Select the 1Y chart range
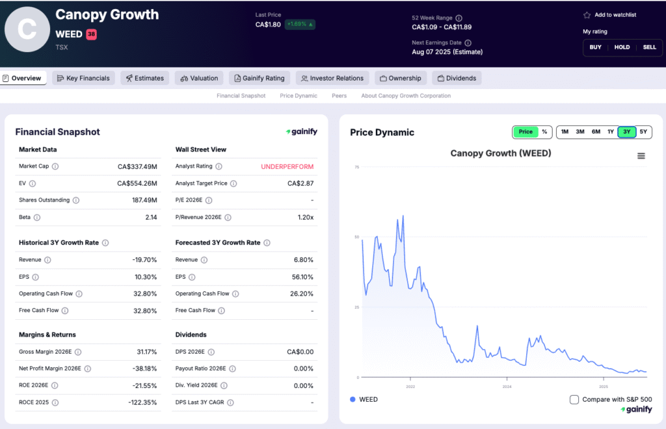The height and width of the screenshot is (429, 666). click(x=610, y=132)
